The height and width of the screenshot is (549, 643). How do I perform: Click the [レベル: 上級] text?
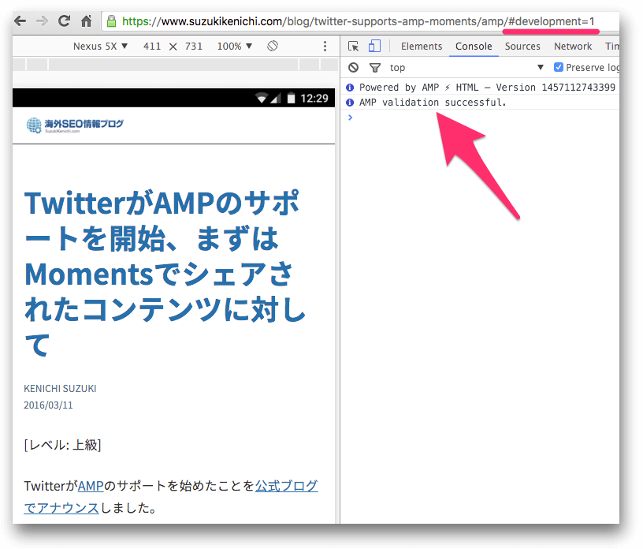tap(62, 445)
